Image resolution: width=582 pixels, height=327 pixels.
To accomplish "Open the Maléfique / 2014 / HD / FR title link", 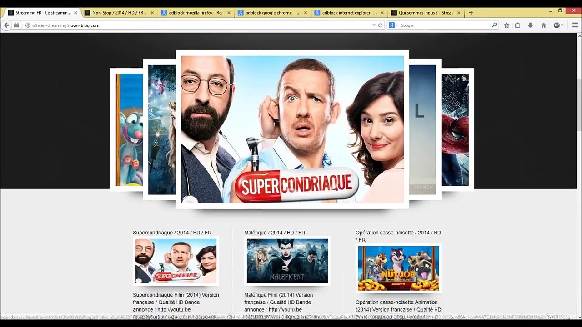I will [275, 233].
